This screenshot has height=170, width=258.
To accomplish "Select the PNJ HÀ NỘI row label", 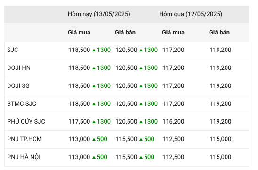I will pyautogui.click(x=24, y=157).
